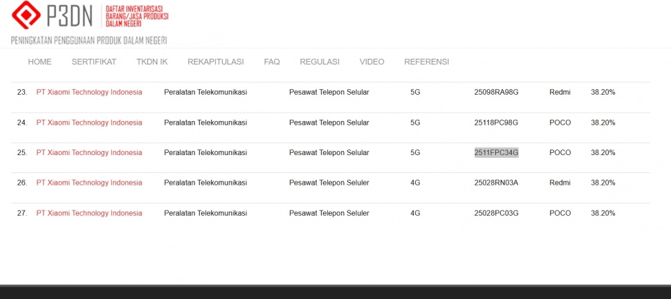The width and height of the screenshot is (671, 299).
Task: Click row number 24.
Action: (22, 123)
